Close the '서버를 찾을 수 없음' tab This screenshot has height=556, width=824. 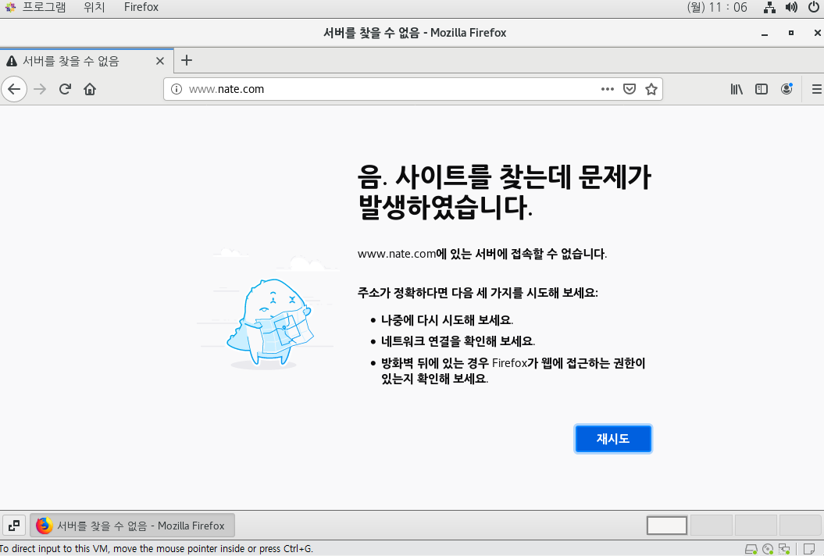coord(160,61)
